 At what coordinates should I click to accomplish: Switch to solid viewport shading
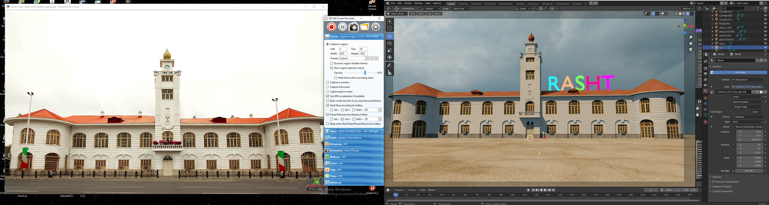tap(680, 13)
